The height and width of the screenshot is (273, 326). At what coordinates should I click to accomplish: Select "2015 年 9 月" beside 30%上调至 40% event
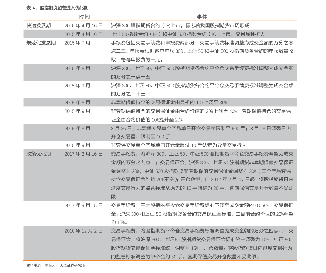coord(77,111)
